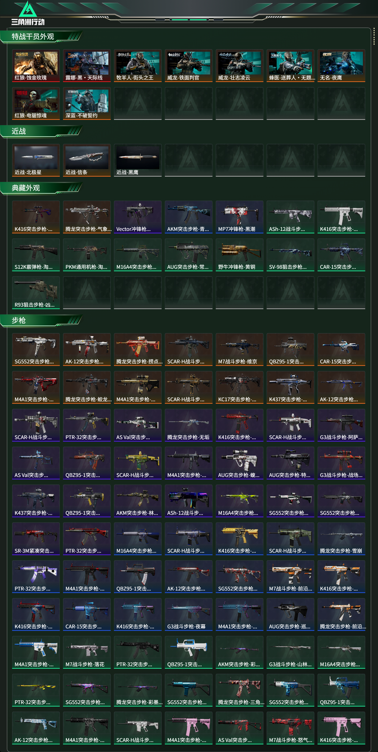Select the R93狙击步枪 sniper skin
The height and width of the screenshot is (752, 378).
click(36, 293)
